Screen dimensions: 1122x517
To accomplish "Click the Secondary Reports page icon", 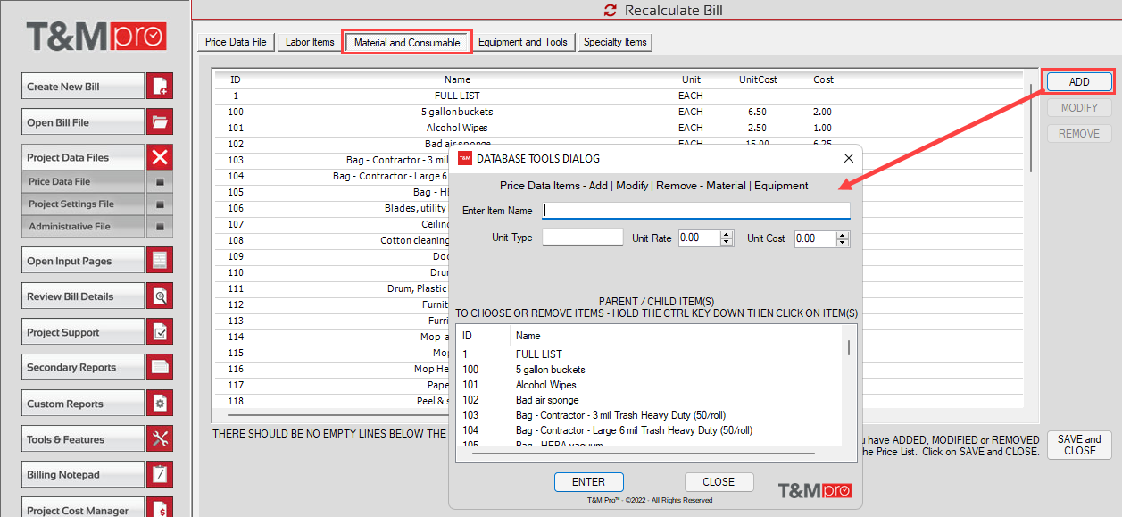I will [160, 367].
